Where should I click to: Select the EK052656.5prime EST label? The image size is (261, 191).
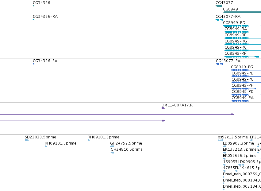point(240,156)
